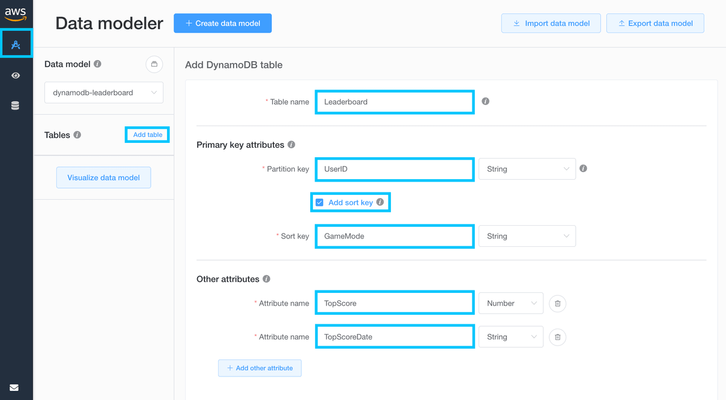Export the data model
726x400 pixels.
[x=655, y=23]
